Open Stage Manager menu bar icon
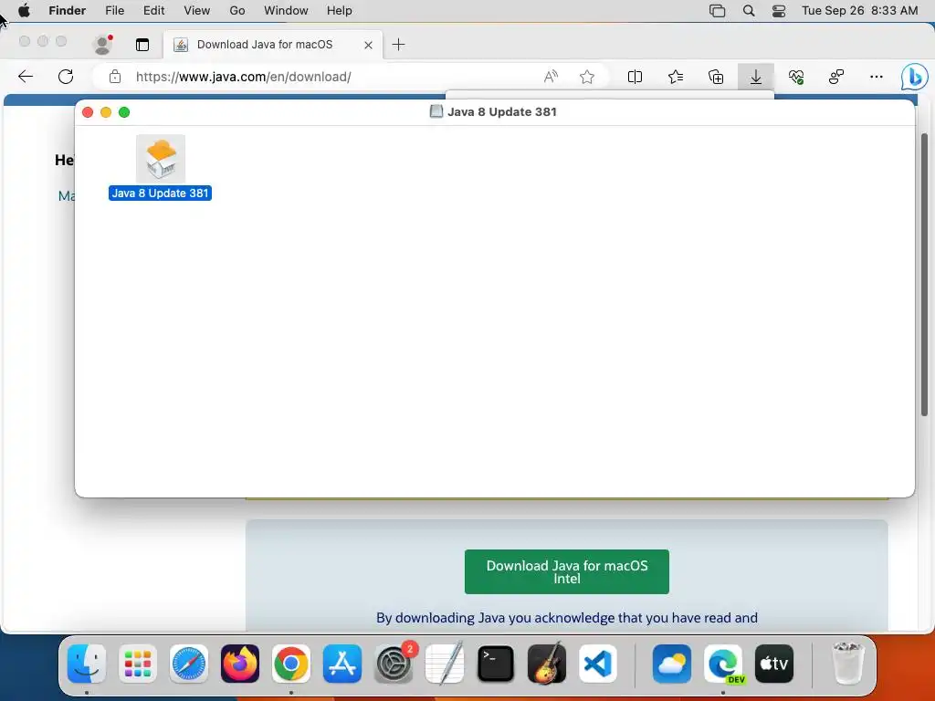The width and height of the screenshot is (935, 701). click(x=718, y=11)
